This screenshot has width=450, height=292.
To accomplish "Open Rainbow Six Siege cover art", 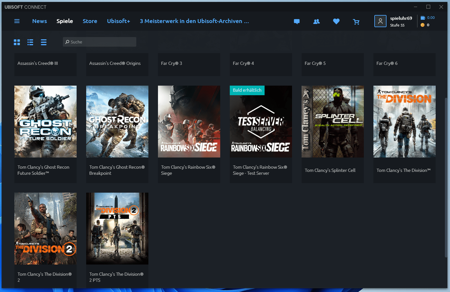I will point(189,121).
